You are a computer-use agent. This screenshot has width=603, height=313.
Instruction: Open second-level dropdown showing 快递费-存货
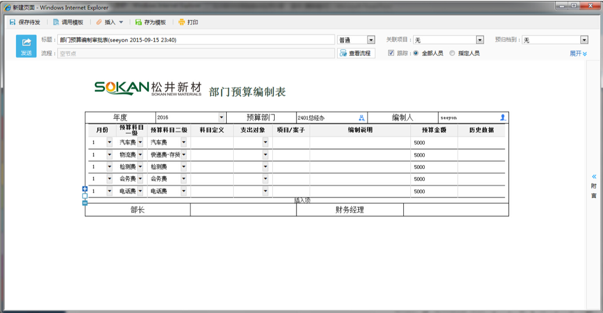click(x=184, y=155)
